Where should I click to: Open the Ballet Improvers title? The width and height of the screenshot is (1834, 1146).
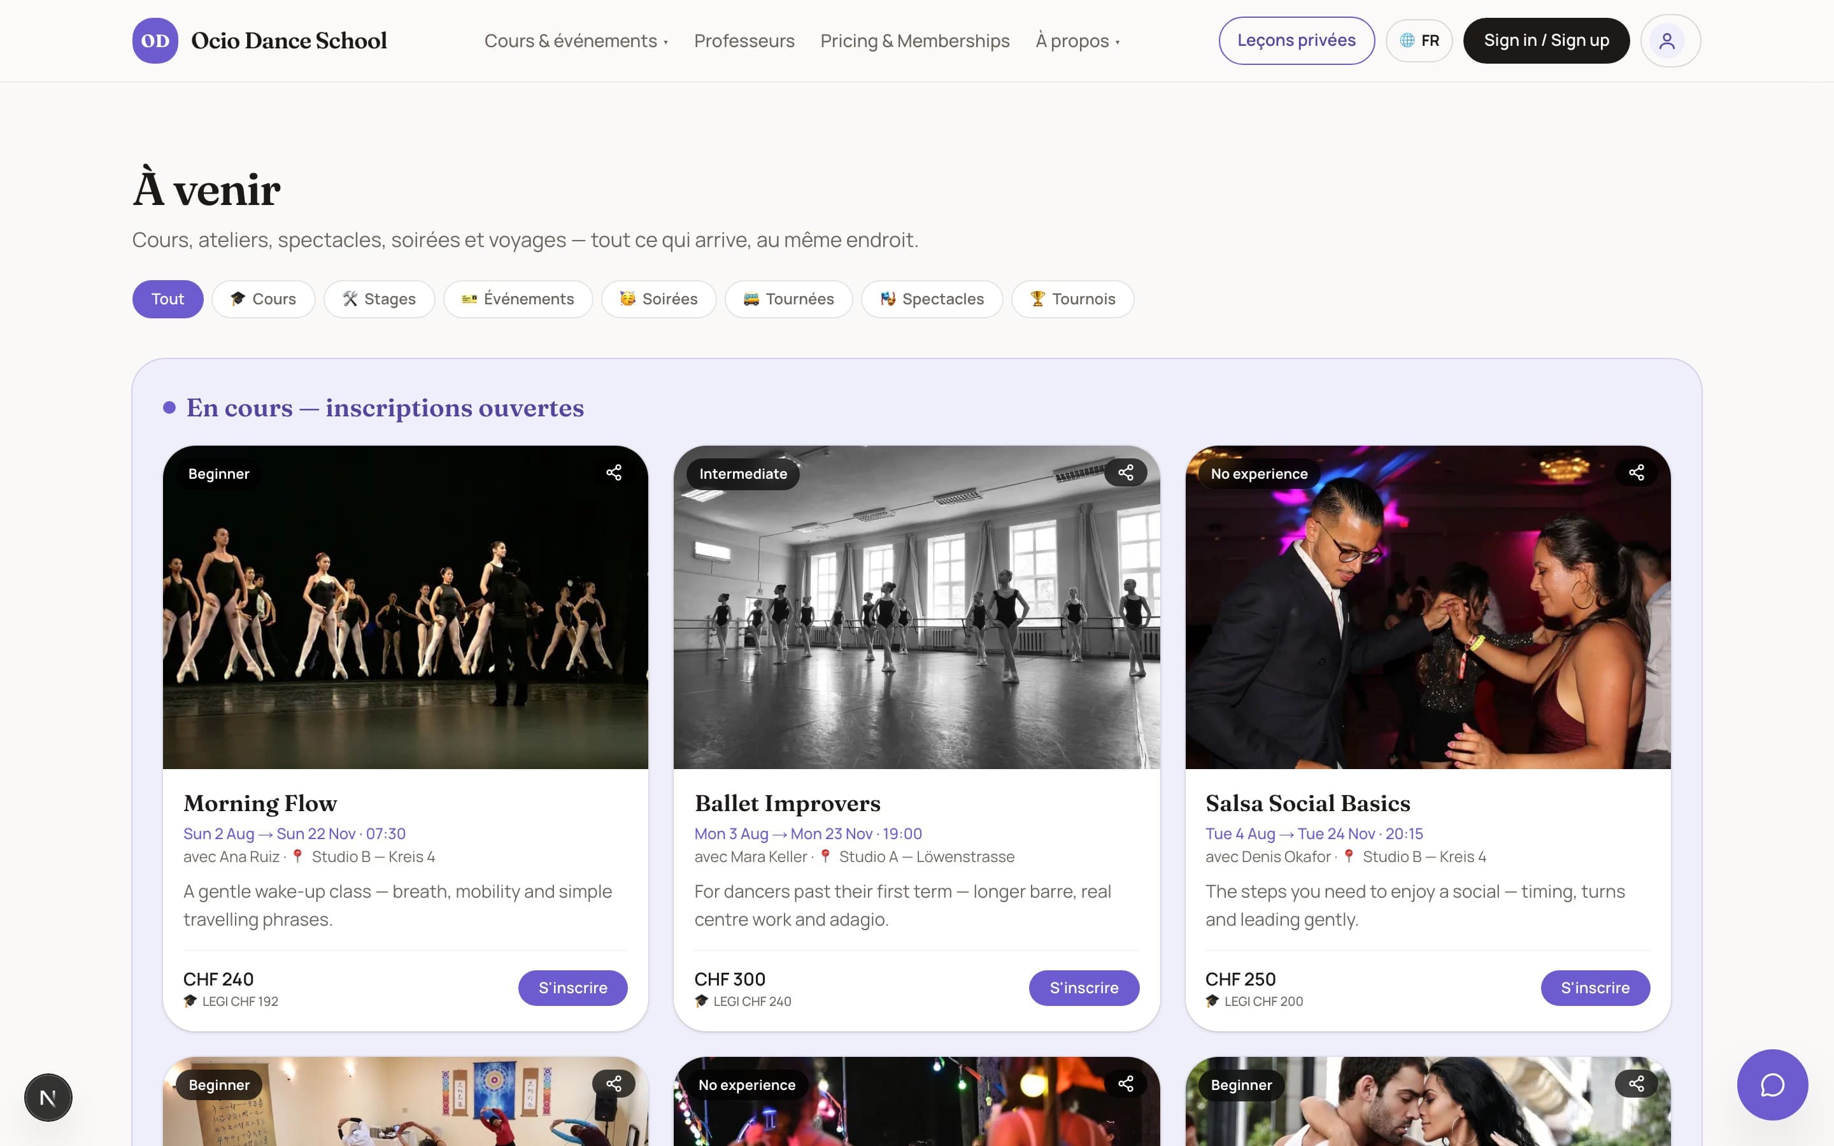pos(787,803)
